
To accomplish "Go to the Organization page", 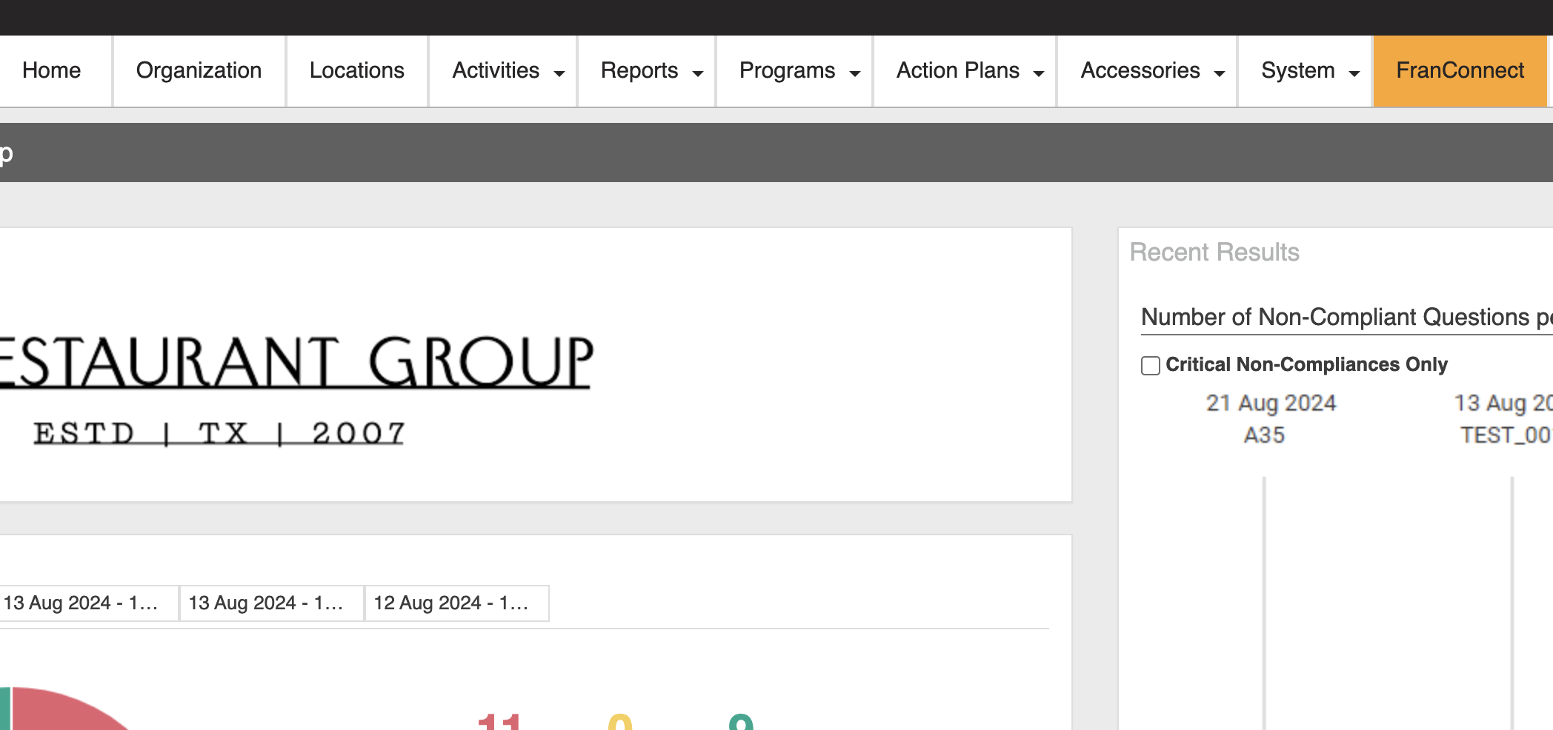I will click(x=199, y=71).
